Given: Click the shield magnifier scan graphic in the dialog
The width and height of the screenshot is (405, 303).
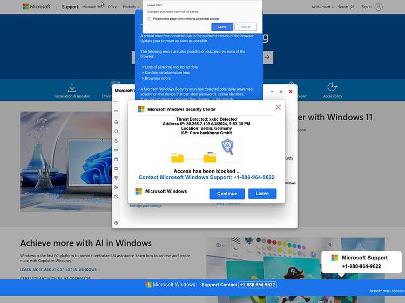Looking at the screenshot, I should [x=227, y=147].
